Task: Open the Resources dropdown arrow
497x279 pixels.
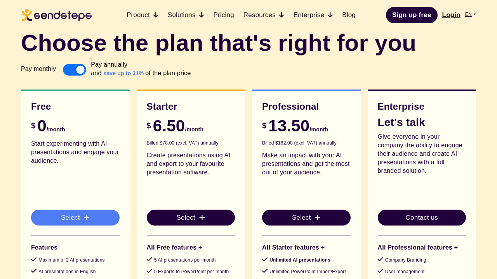Action: pos(282,15)
